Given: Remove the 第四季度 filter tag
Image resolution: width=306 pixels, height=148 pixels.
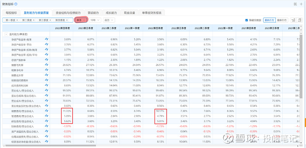Looking at the screenshot, I should pyautogui.click(x=67, y=20).
